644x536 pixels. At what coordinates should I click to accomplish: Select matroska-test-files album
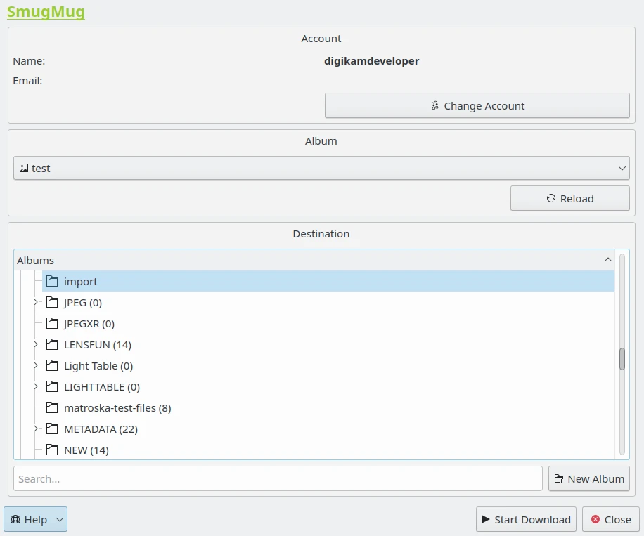[117, 408]
